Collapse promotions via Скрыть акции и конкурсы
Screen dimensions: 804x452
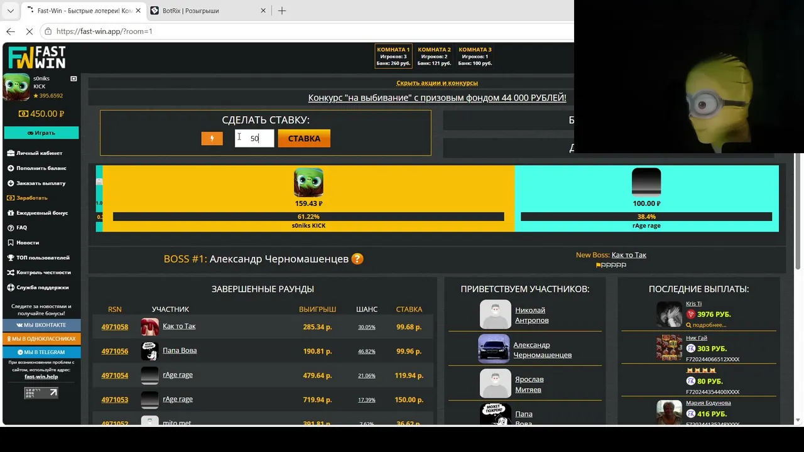(x=437, y=83)
